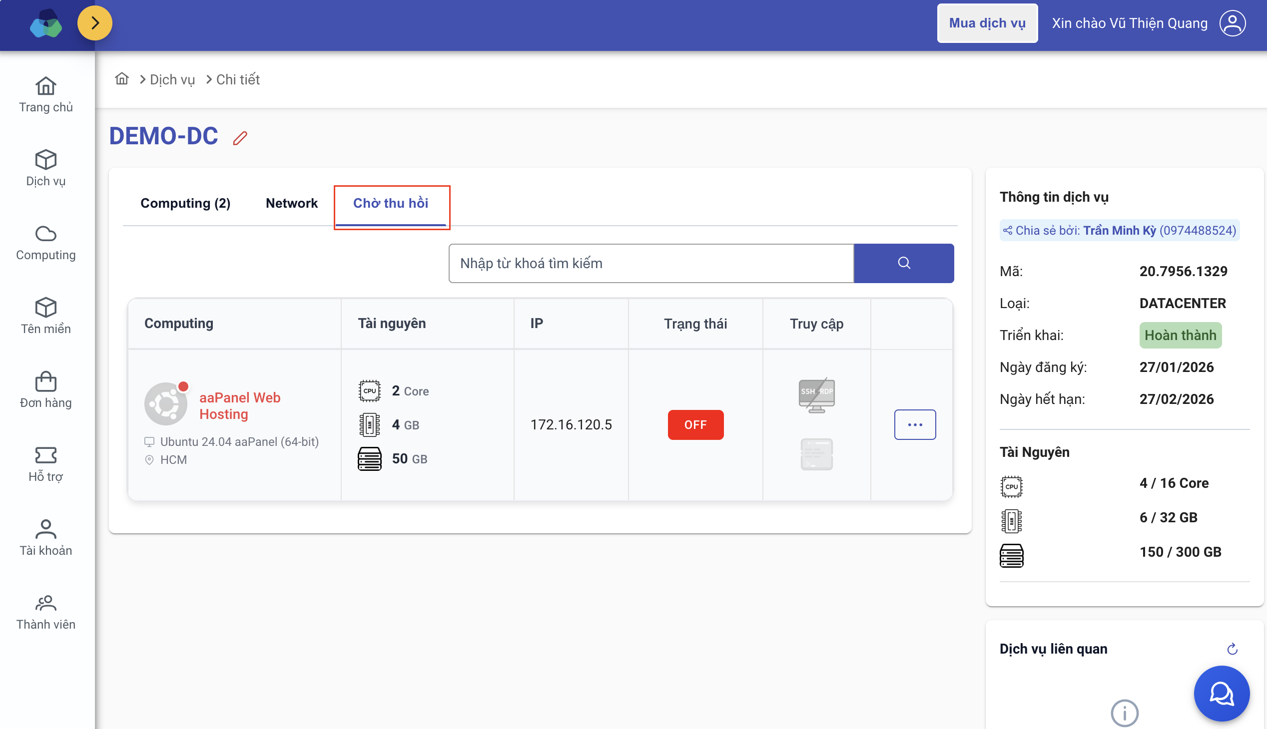Click the Dịch vụ breadcrumb
The height and width of the screenshot is (729, 1267).
pos(172,79)
